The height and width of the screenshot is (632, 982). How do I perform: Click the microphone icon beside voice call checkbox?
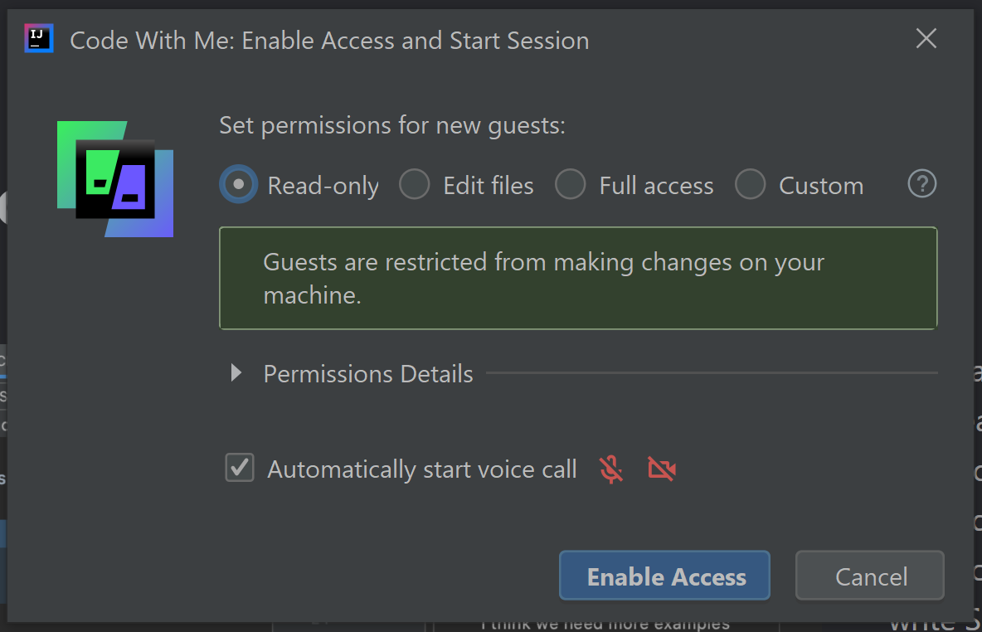click(x=610, y=469)
